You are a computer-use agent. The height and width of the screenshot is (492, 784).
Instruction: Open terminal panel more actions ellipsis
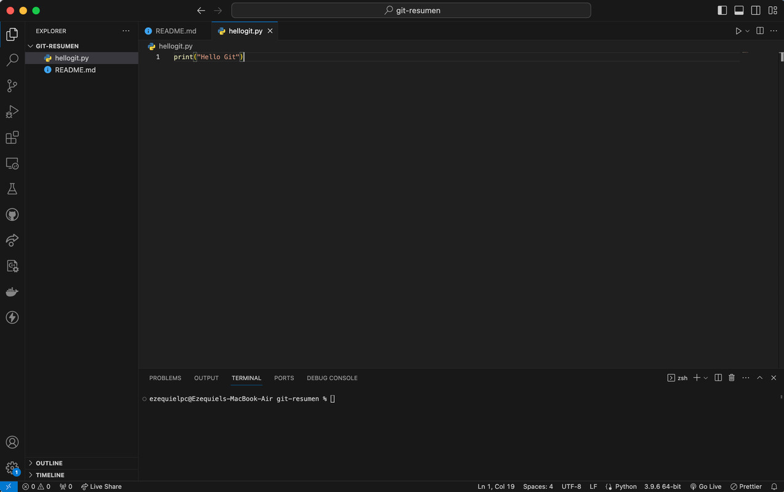pyautogui.click(x=746, y=378)
